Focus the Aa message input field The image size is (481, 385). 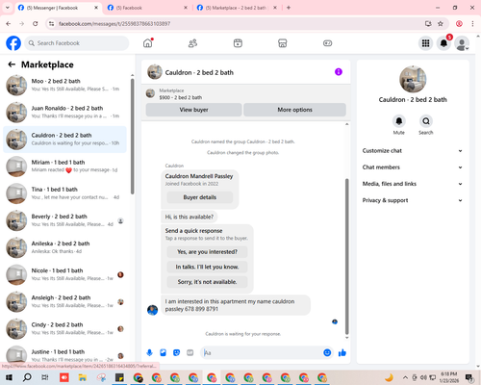click(x=262, y=353)
